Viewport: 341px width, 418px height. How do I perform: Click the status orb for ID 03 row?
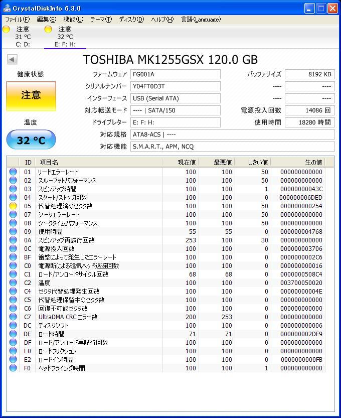(x=13, y=189)
